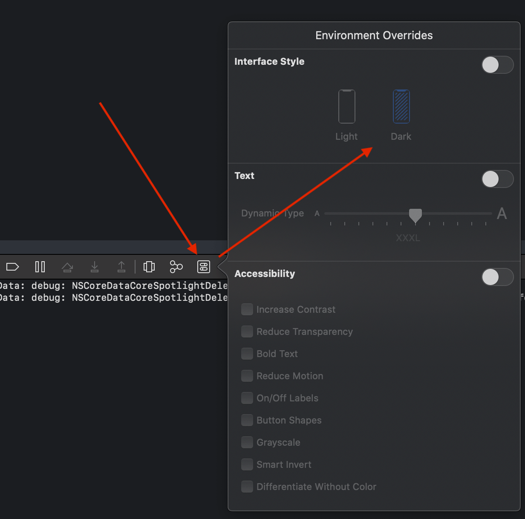Click the Step Into debug icon

pyautogui.click(x=95, y=267)
